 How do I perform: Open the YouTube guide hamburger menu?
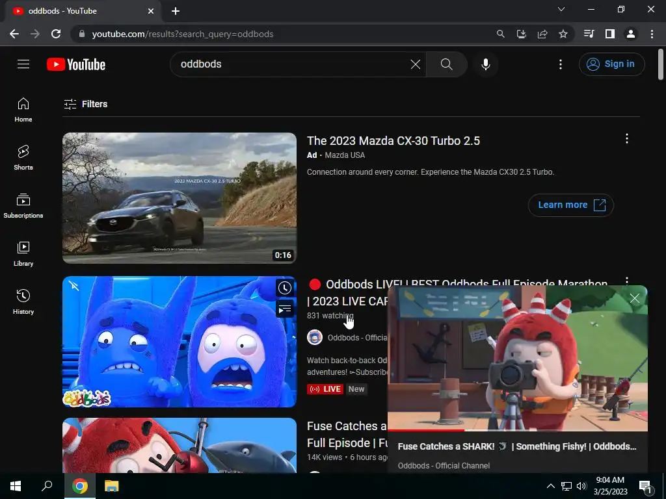(x=23, y=64)
